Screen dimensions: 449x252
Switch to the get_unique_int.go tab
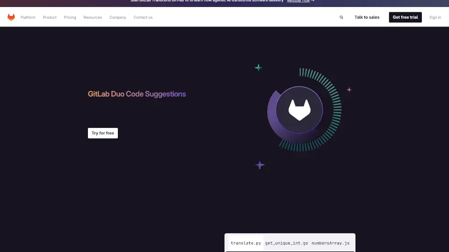pos(286,243)
